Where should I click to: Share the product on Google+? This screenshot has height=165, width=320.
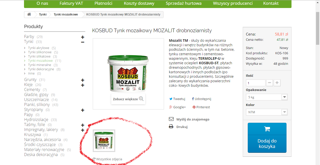pos(177,107)
